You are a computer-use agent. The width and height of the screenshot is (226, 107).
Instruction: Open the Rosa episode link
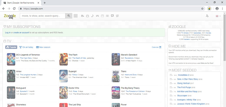(x=75, y=91)
